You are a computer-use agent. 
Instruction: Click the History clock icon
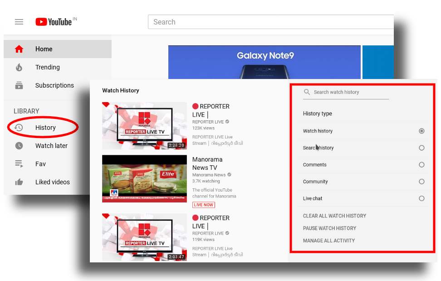coord(19,128)
